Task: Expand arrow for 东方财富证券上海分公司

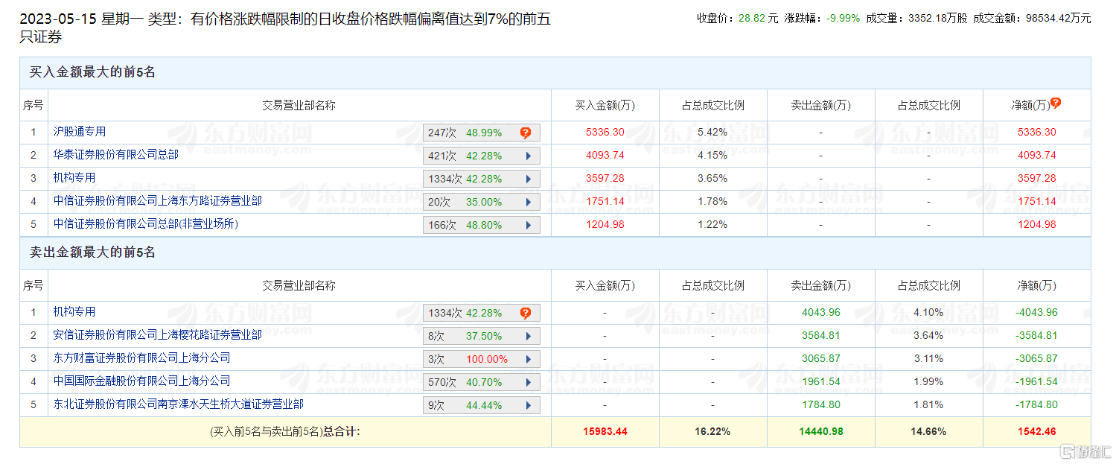Action: coord(529,359)
